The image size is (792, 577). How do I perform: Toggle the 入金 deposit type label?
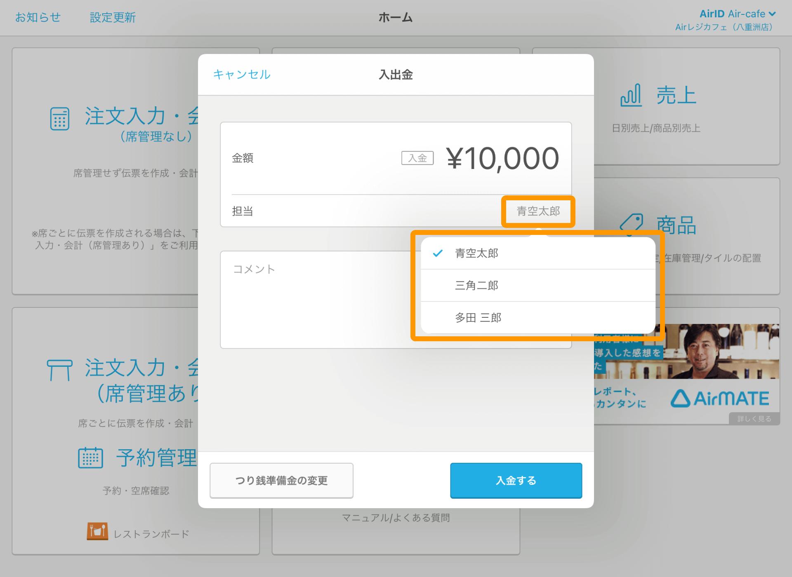click(x=417, y=158)
